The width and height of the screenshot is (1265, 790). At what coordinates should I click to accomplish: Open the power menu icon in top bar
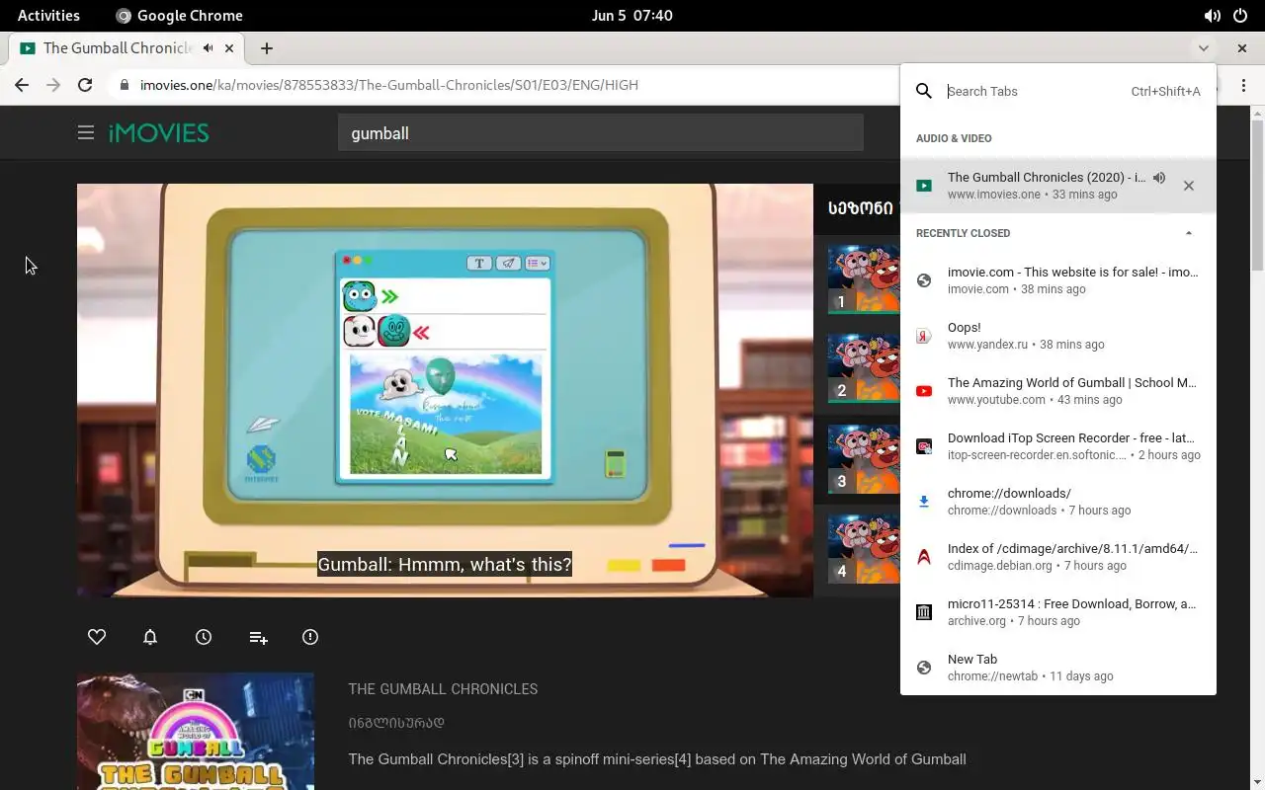pyautogui.click(x=1240, y=15)
